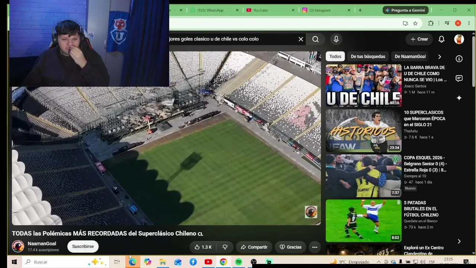The height and width of the screenshot is (268, 476).
Task: Open 5 PATADAS BRUTALES video thumbnail
Action: (364, 221)
